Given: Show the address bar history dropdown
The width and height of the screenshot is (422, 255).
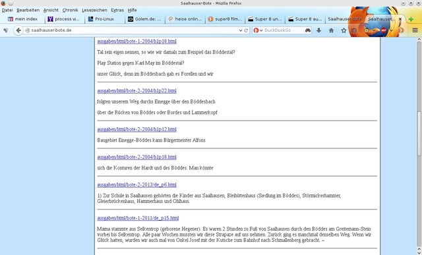Looking at the screenshot, I should click(x=241, y=30).
